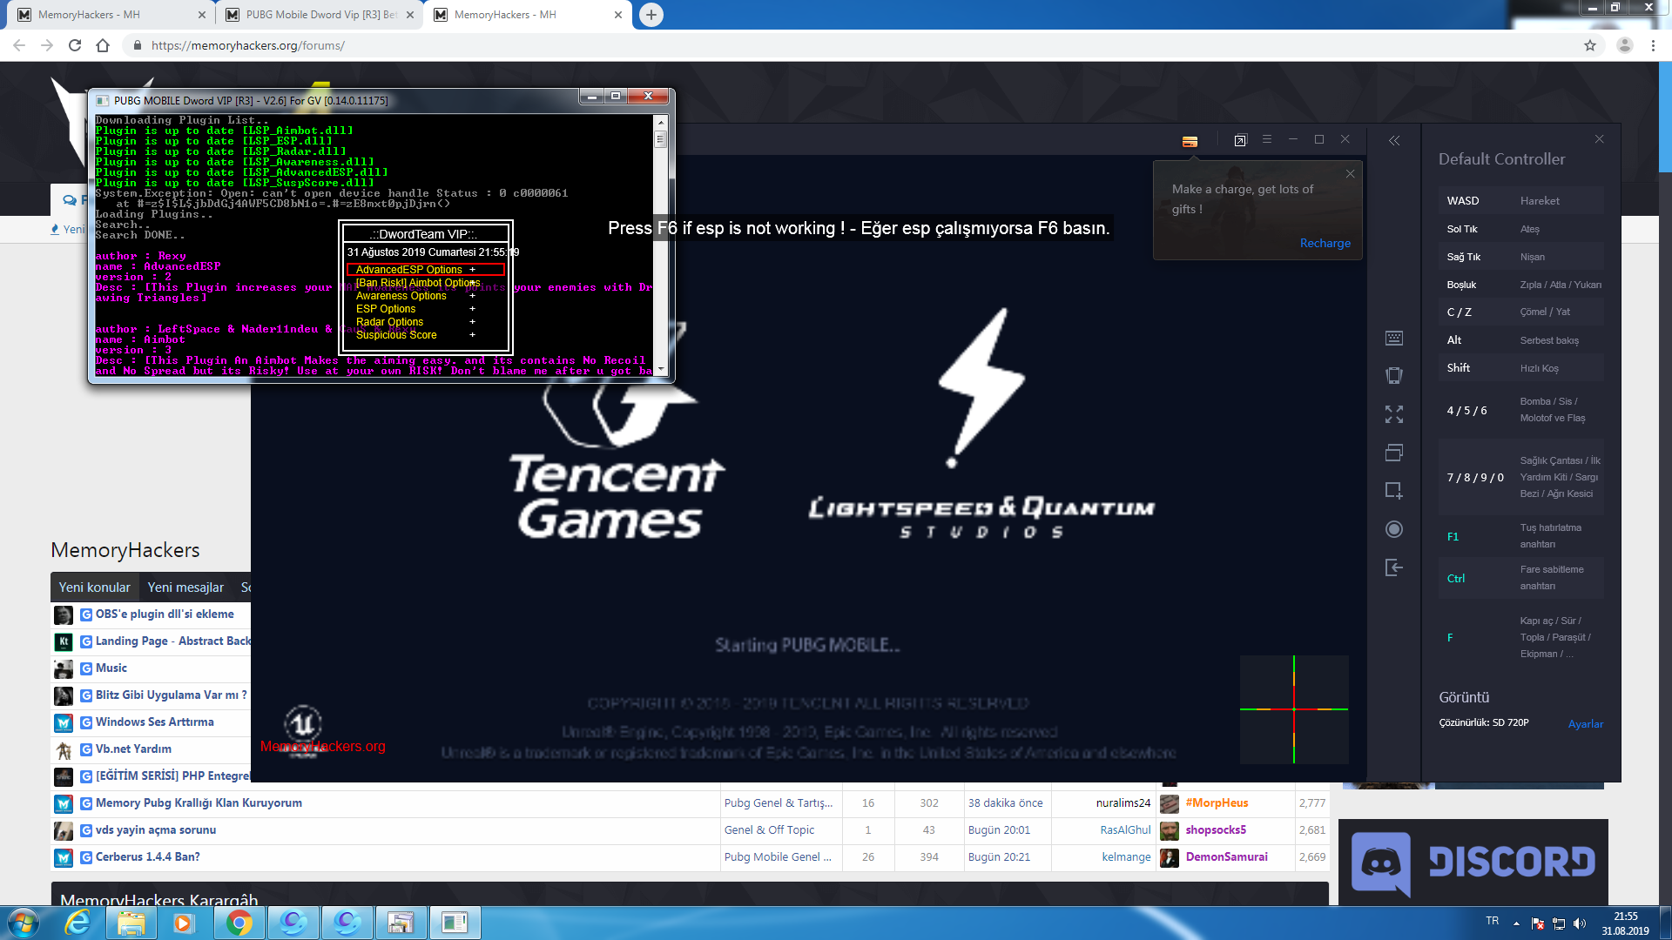
Task: Open thread 'vds yayin açma sorunu'
Action: pyautogui.click(x=156, y=830)
